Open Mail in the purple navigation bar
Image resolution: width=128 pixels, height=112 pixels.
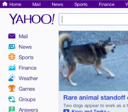click(36, 4)
